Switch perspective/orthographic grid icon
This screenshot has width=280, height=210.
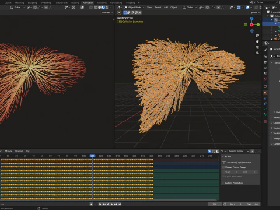257,53
